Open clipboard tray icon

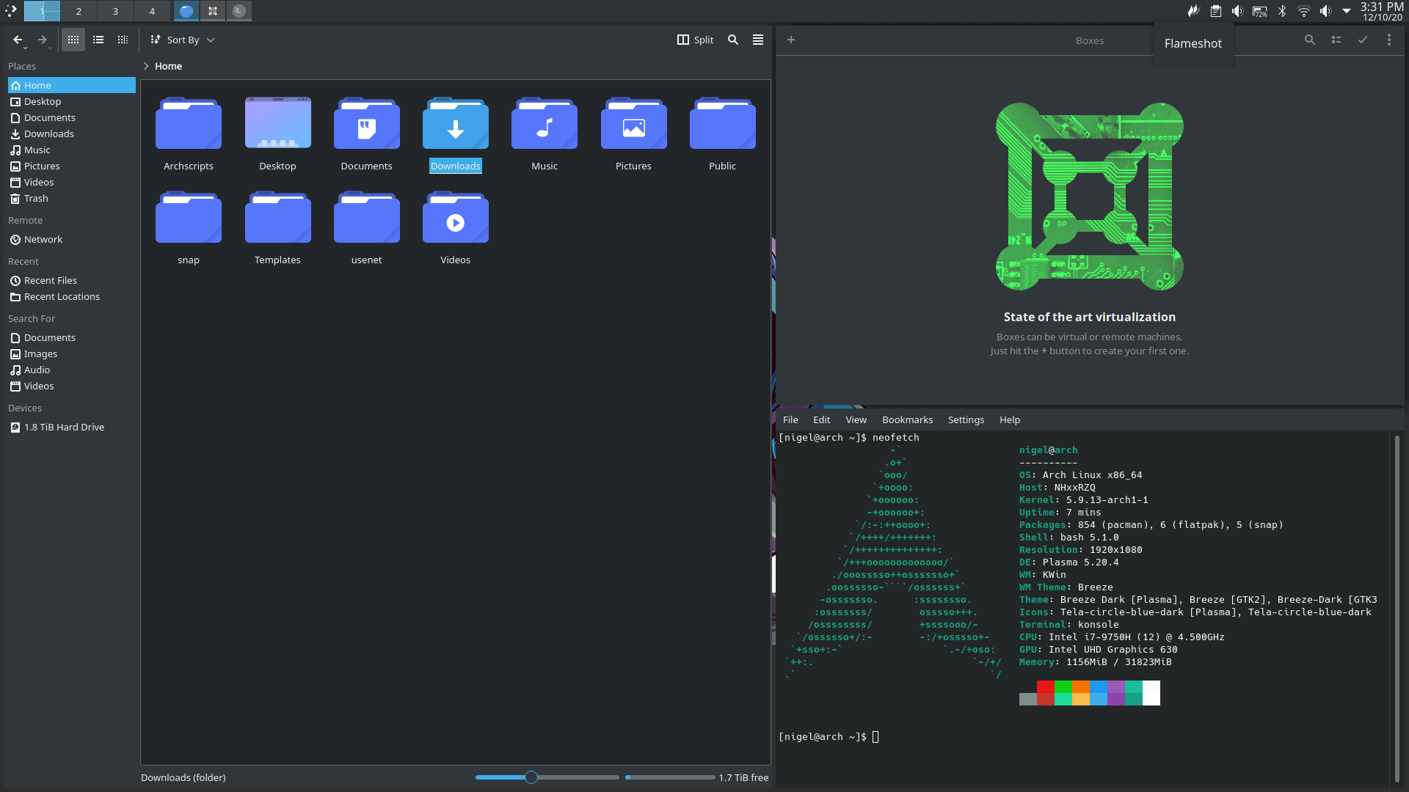coord(1215,10)
